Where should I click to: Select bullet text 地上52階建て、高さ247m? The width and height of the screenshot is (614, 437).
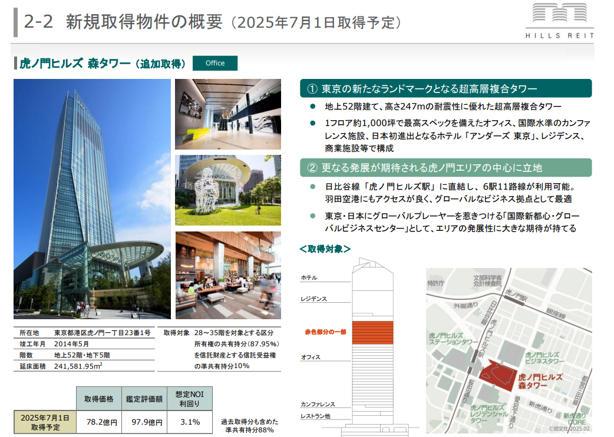point(443,107)
